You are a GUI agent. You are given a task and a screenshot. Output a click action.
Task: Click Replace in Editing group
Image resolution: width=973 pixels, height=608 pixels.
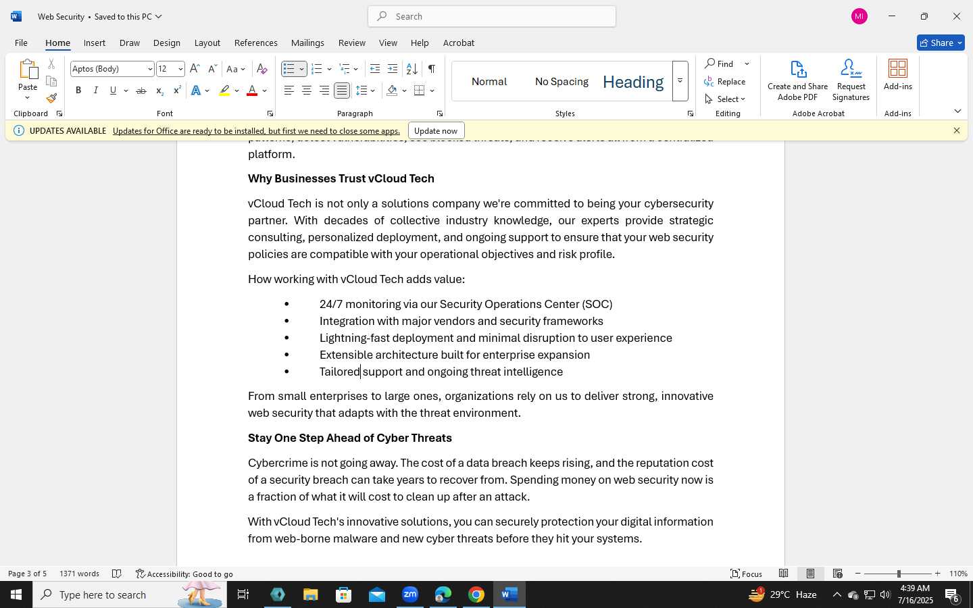point(725,81)
